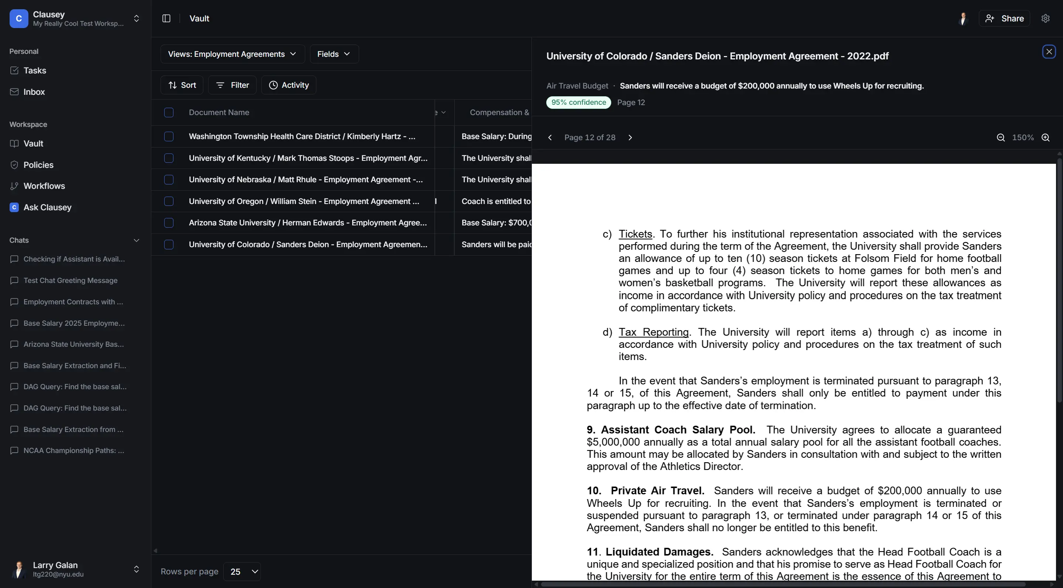Viewport: 1063px width, 588px height.
Task: Zoom in the PDF viewer
Action: (x=1045, y=138)
